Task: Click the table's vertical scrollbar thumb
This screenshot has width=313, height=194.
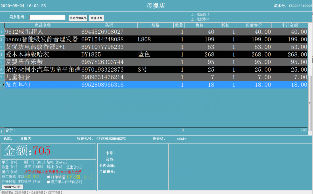Action: point(310,103)
